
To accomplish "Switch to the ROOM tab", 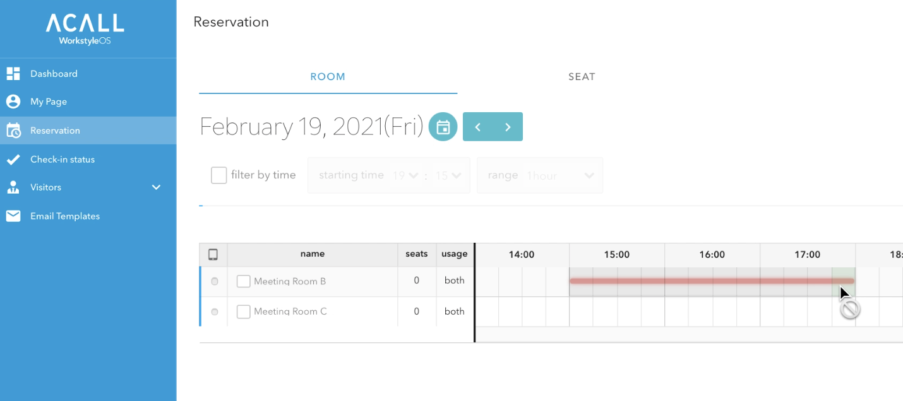I will 328,77.
